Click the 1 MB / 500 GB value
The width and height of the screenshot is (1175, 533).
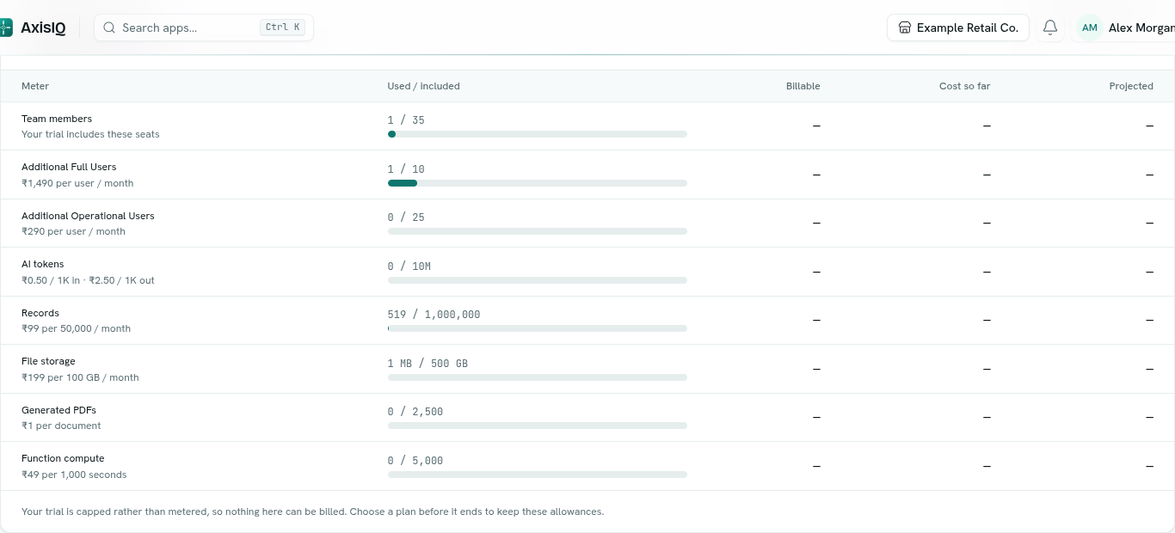428,364
